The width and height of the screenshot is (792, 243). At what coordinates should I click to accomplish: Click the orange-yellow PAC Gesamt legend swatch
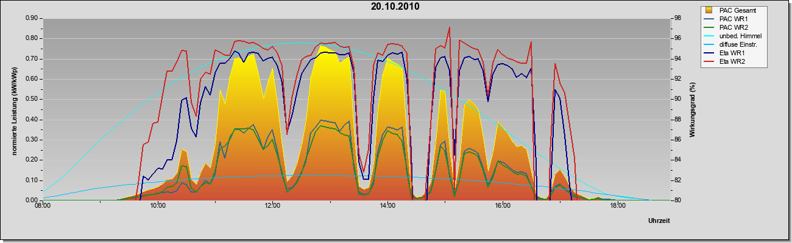coord(710,10)
